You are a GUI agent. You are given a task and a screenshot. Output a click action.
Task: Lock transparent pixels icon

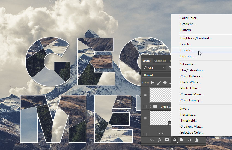pyautogui.click(x=153, y=82)
